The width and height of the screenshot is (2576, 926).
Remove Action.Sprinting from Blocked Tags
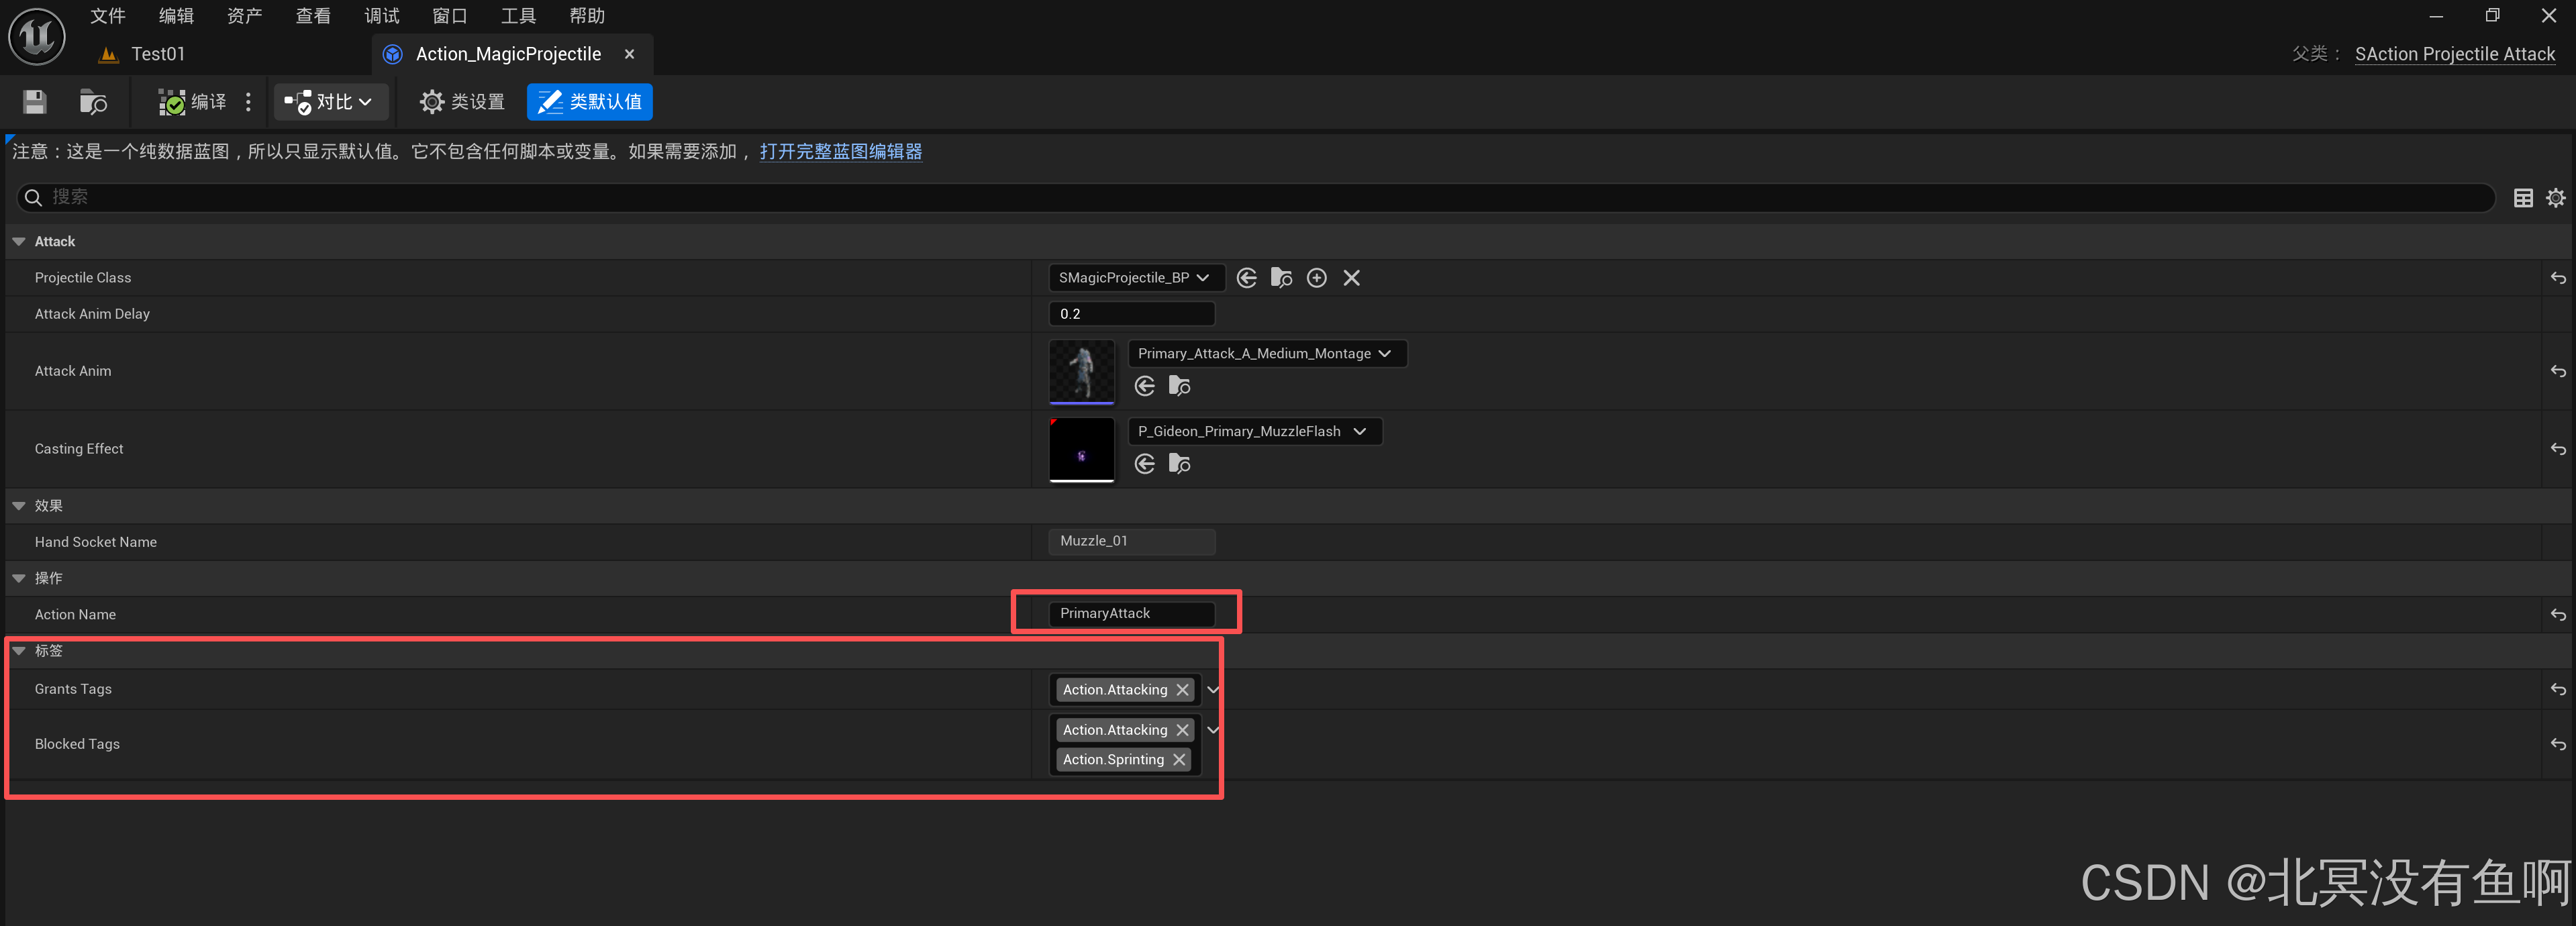click(1179, 760)
